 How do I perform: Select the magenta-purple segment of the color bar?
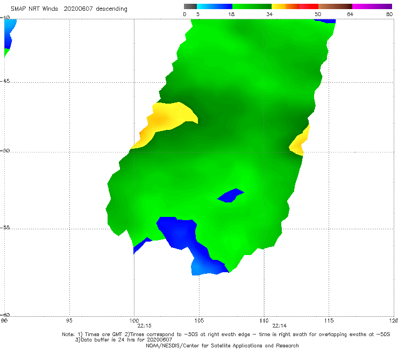tap(372, 6)
